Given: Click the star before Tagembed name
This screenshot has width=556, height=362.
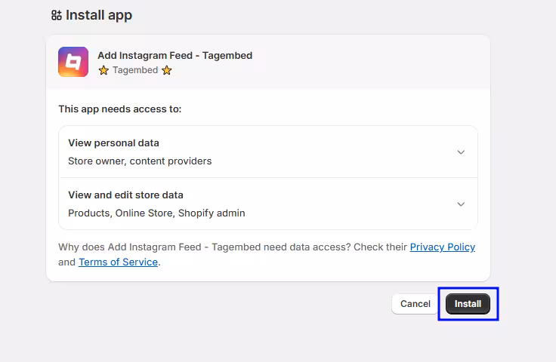Looking at the screenshot, I should (103, 70).
